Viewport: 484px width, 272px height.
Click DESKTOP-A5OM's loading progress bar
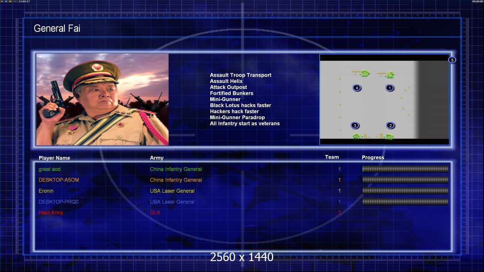(405, 180)
